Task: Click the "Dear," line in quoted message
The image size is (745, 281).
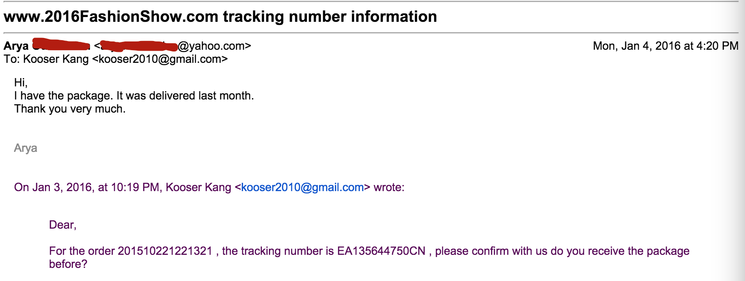Action: click(63, 225)
